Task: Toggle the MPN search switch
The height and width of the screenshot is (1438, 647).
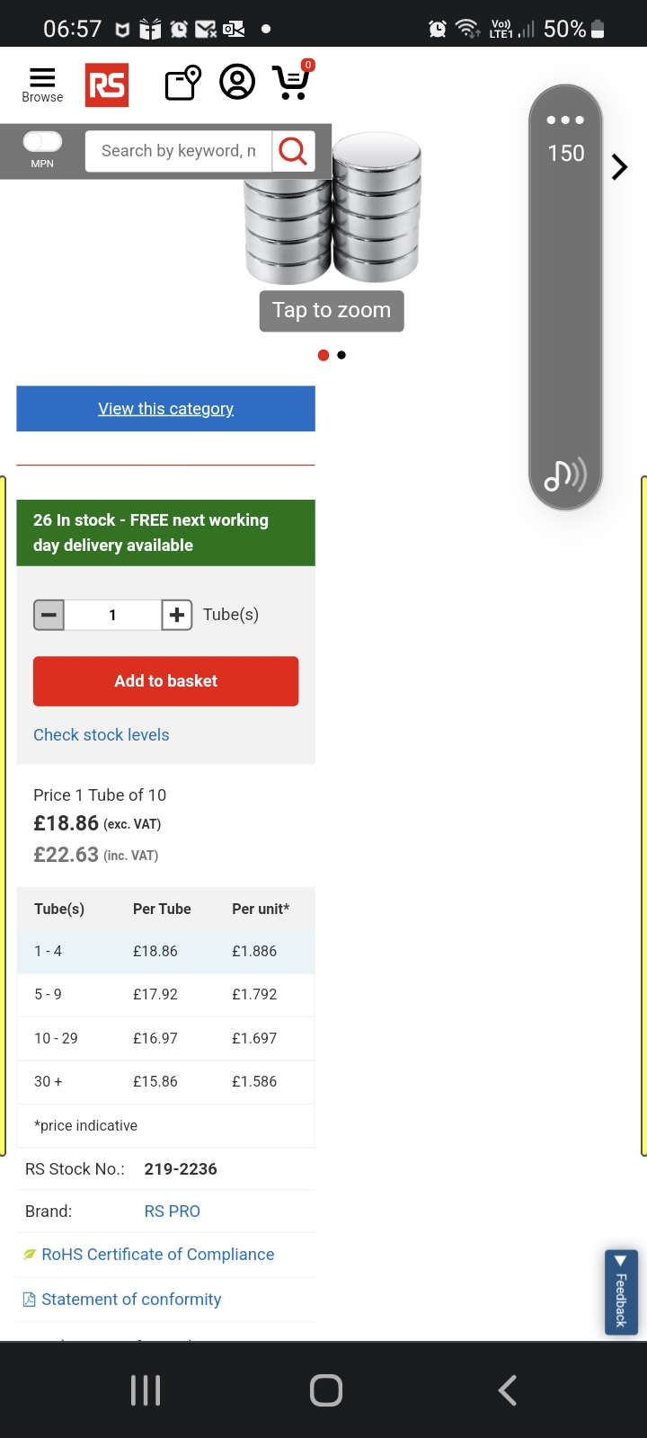Action: (42, 142)
